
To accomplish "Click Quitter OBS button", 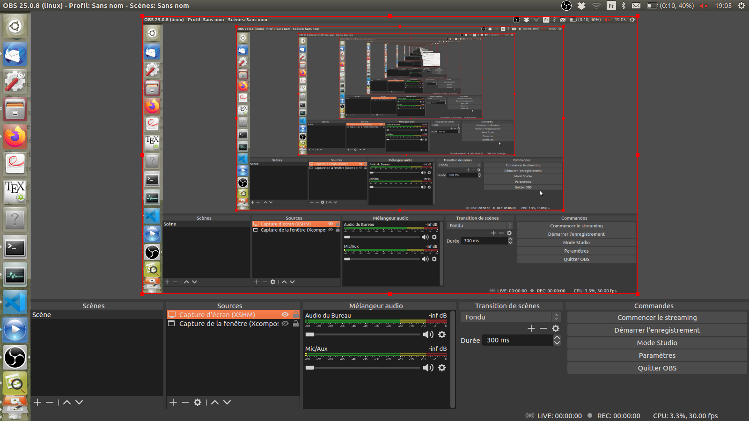I will point(657,368).
